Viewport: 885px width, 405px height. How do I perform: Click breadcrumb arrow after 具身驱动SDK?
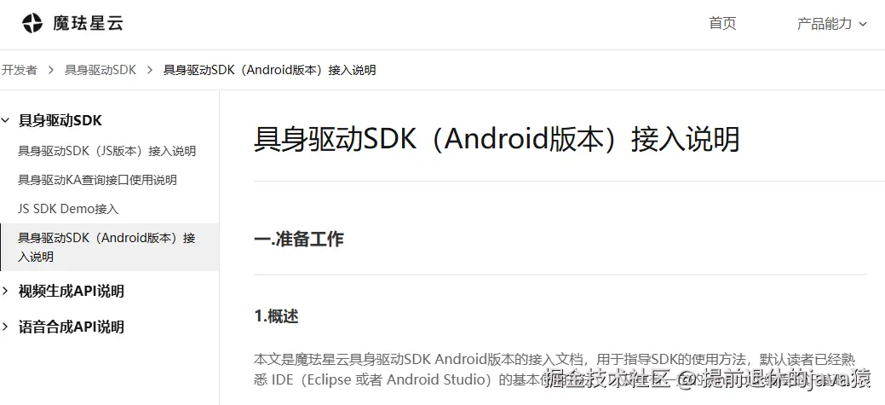[150, 70]
